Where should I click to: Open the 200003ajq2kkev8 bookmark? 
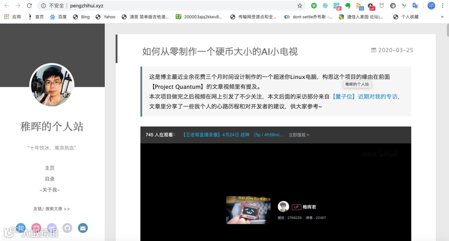point(199,17)
